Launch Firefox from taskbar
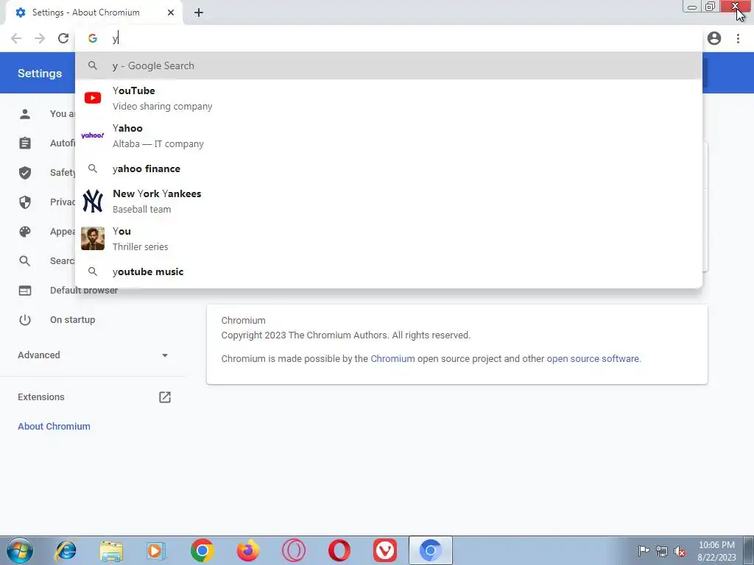Viewport: 754px width, 565px height. (x=247, y=550)
